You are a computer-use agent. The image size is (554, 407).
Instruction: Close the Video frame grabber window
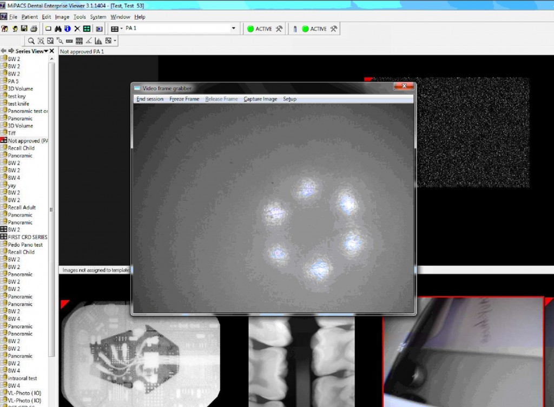[x=404, y=86]
